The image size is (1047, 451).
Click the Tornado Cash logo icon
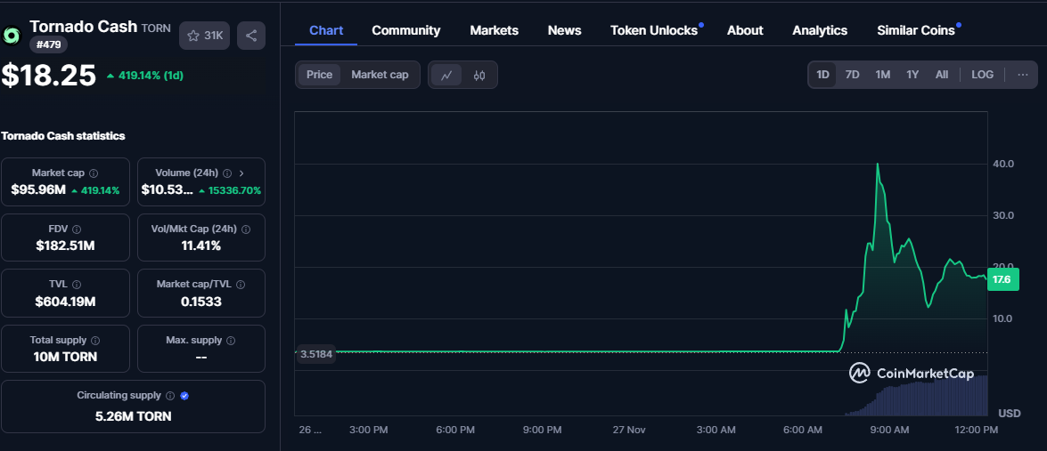coord(12,36)
